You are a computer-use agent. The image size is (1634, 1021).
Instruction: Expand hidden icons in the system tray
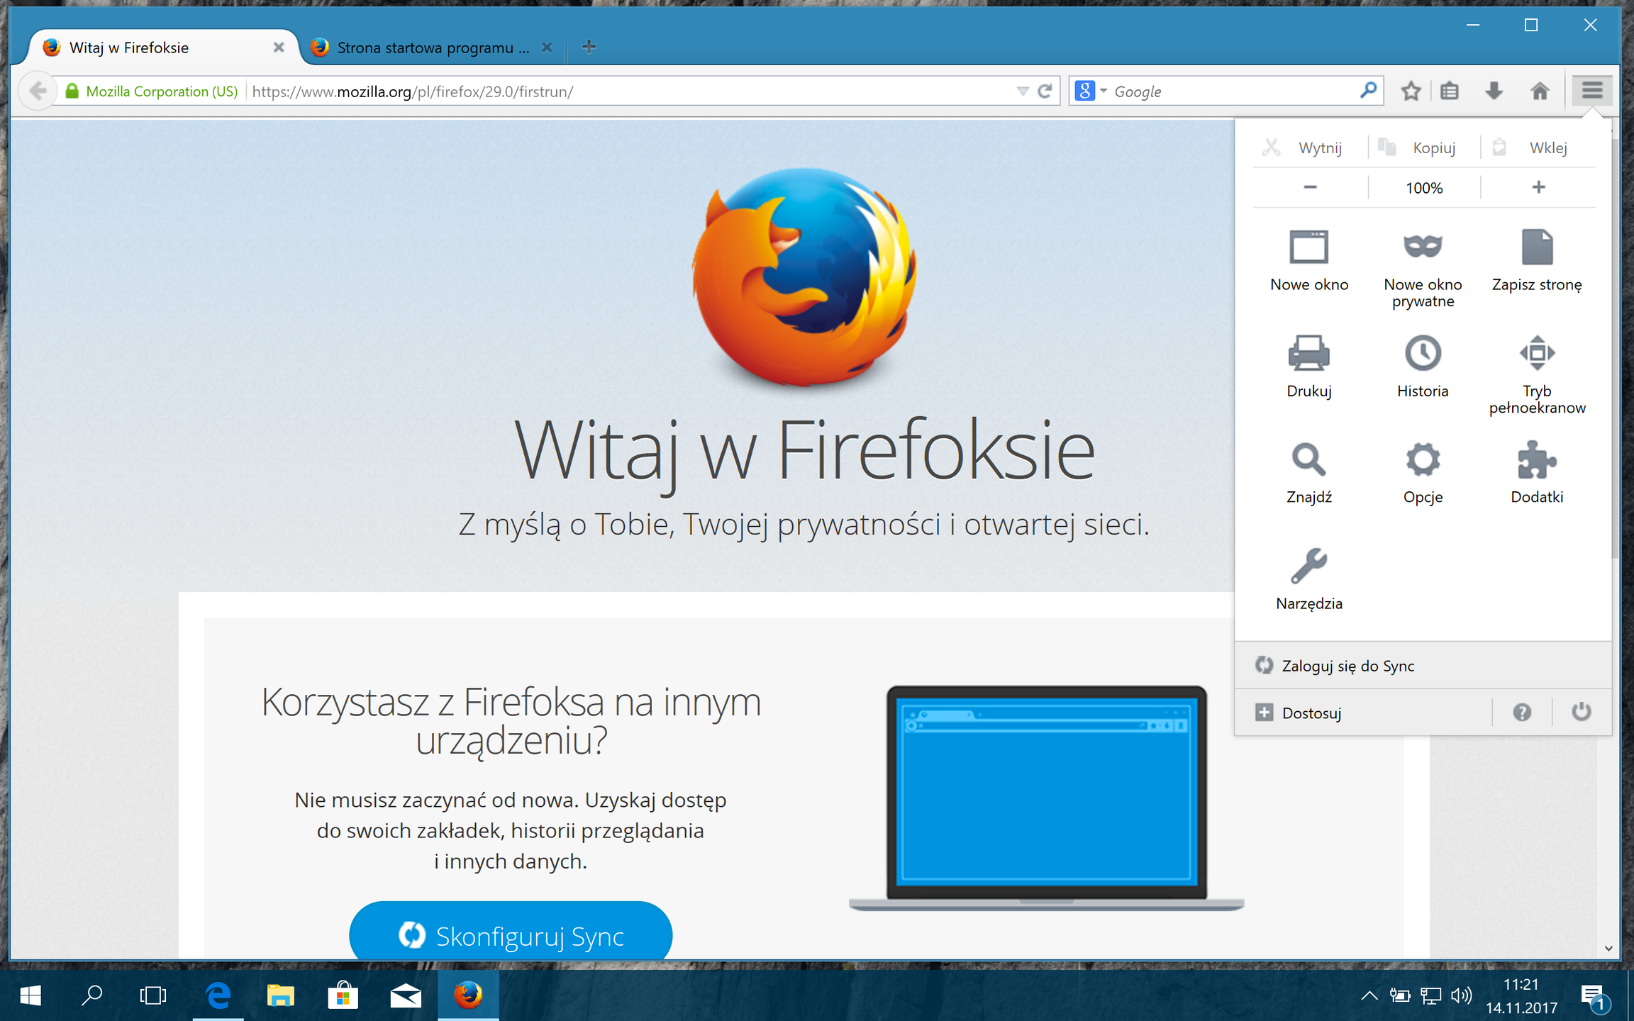click(1369, 995)
